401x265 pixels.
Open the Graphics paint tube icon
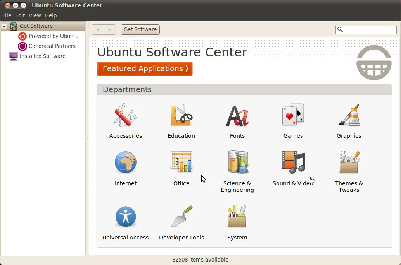349,115
